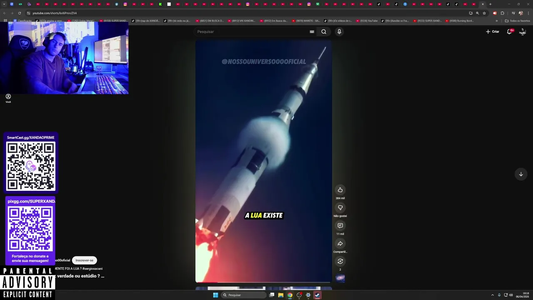
Task: Open the Remix icon on the Short
Action: (x=340, y=261)
